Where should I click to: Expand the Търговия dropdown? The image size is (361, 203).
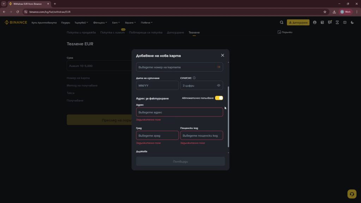pyautogui.click(x=81, y=23)
